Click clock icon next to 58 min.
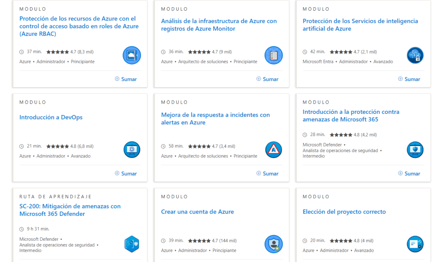Screen dimensions: 435x262 163,146
